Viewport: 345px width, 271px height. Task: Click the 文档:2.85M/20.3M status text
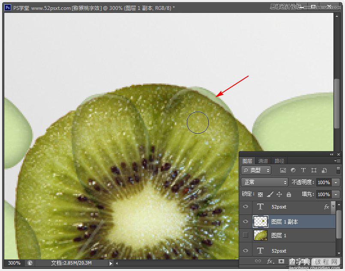[71, 263]
